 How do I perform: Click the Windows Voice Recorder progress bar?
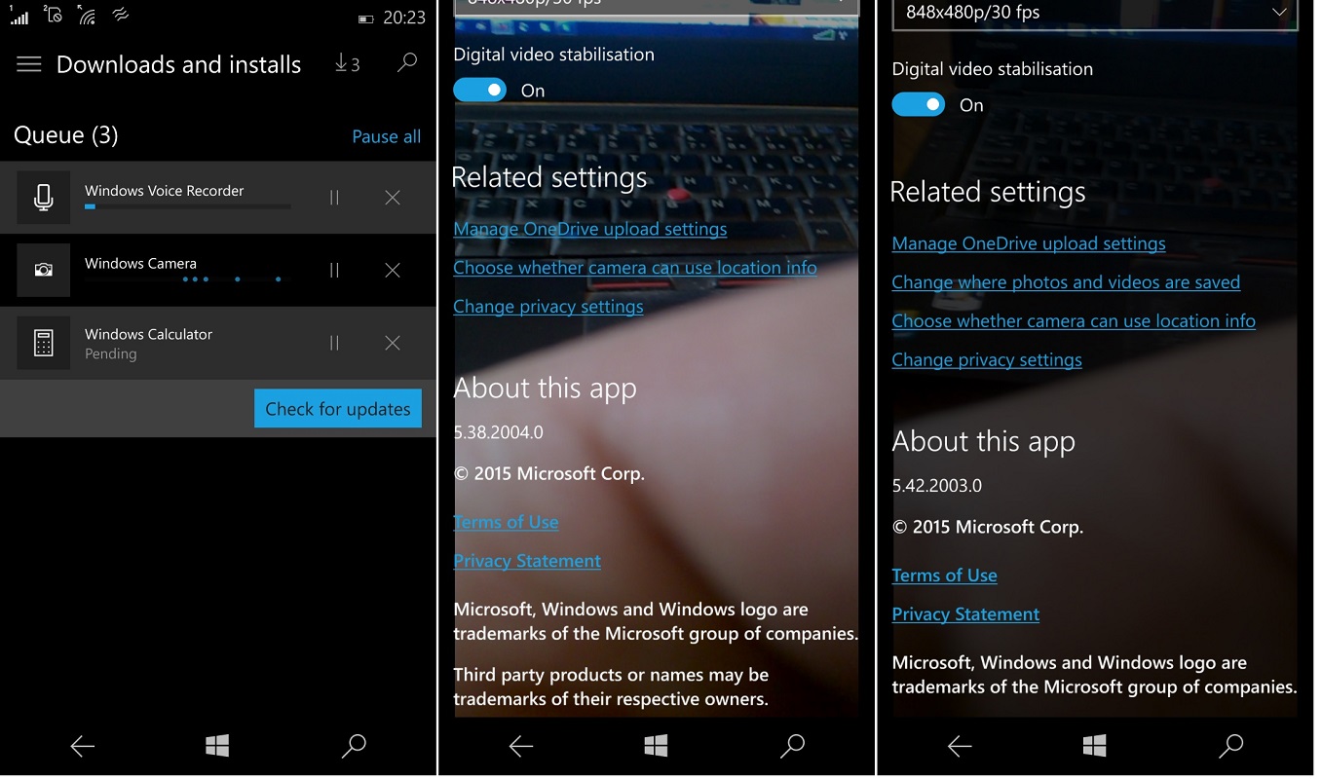pyautogui.click(x=187, y=206)
